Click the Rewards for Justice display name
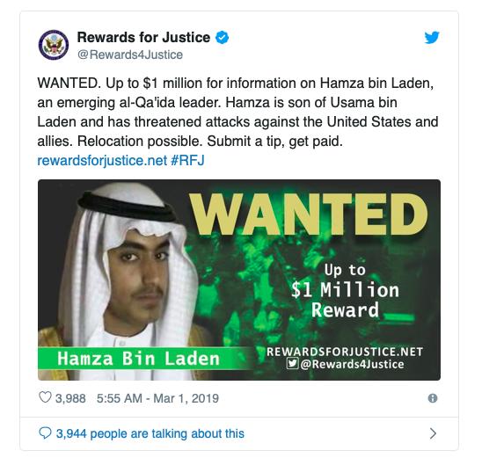 click(143, 37)
